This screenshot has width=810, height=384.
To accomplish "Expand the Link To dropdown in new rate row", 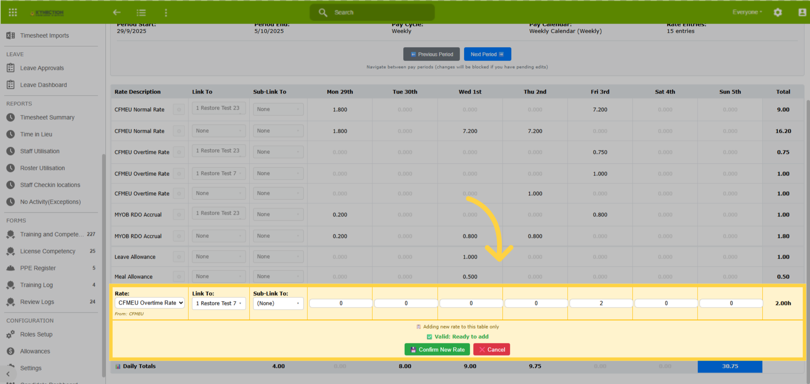I will click(x=219, y=303).
